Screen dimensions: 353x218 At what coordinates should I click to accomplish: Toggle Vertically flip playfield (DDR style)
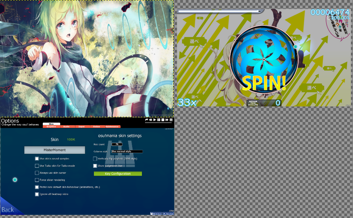point(95,159)
